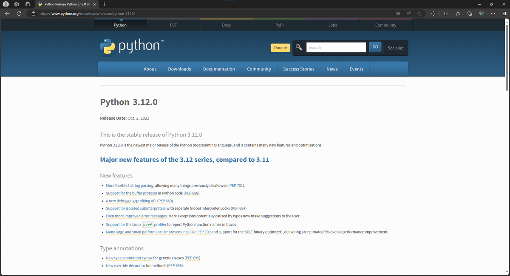510x276 pixels.
Task: Open 'Many large and small performance improvements' link
Action: pyautogui.click(x=147, y=232)
